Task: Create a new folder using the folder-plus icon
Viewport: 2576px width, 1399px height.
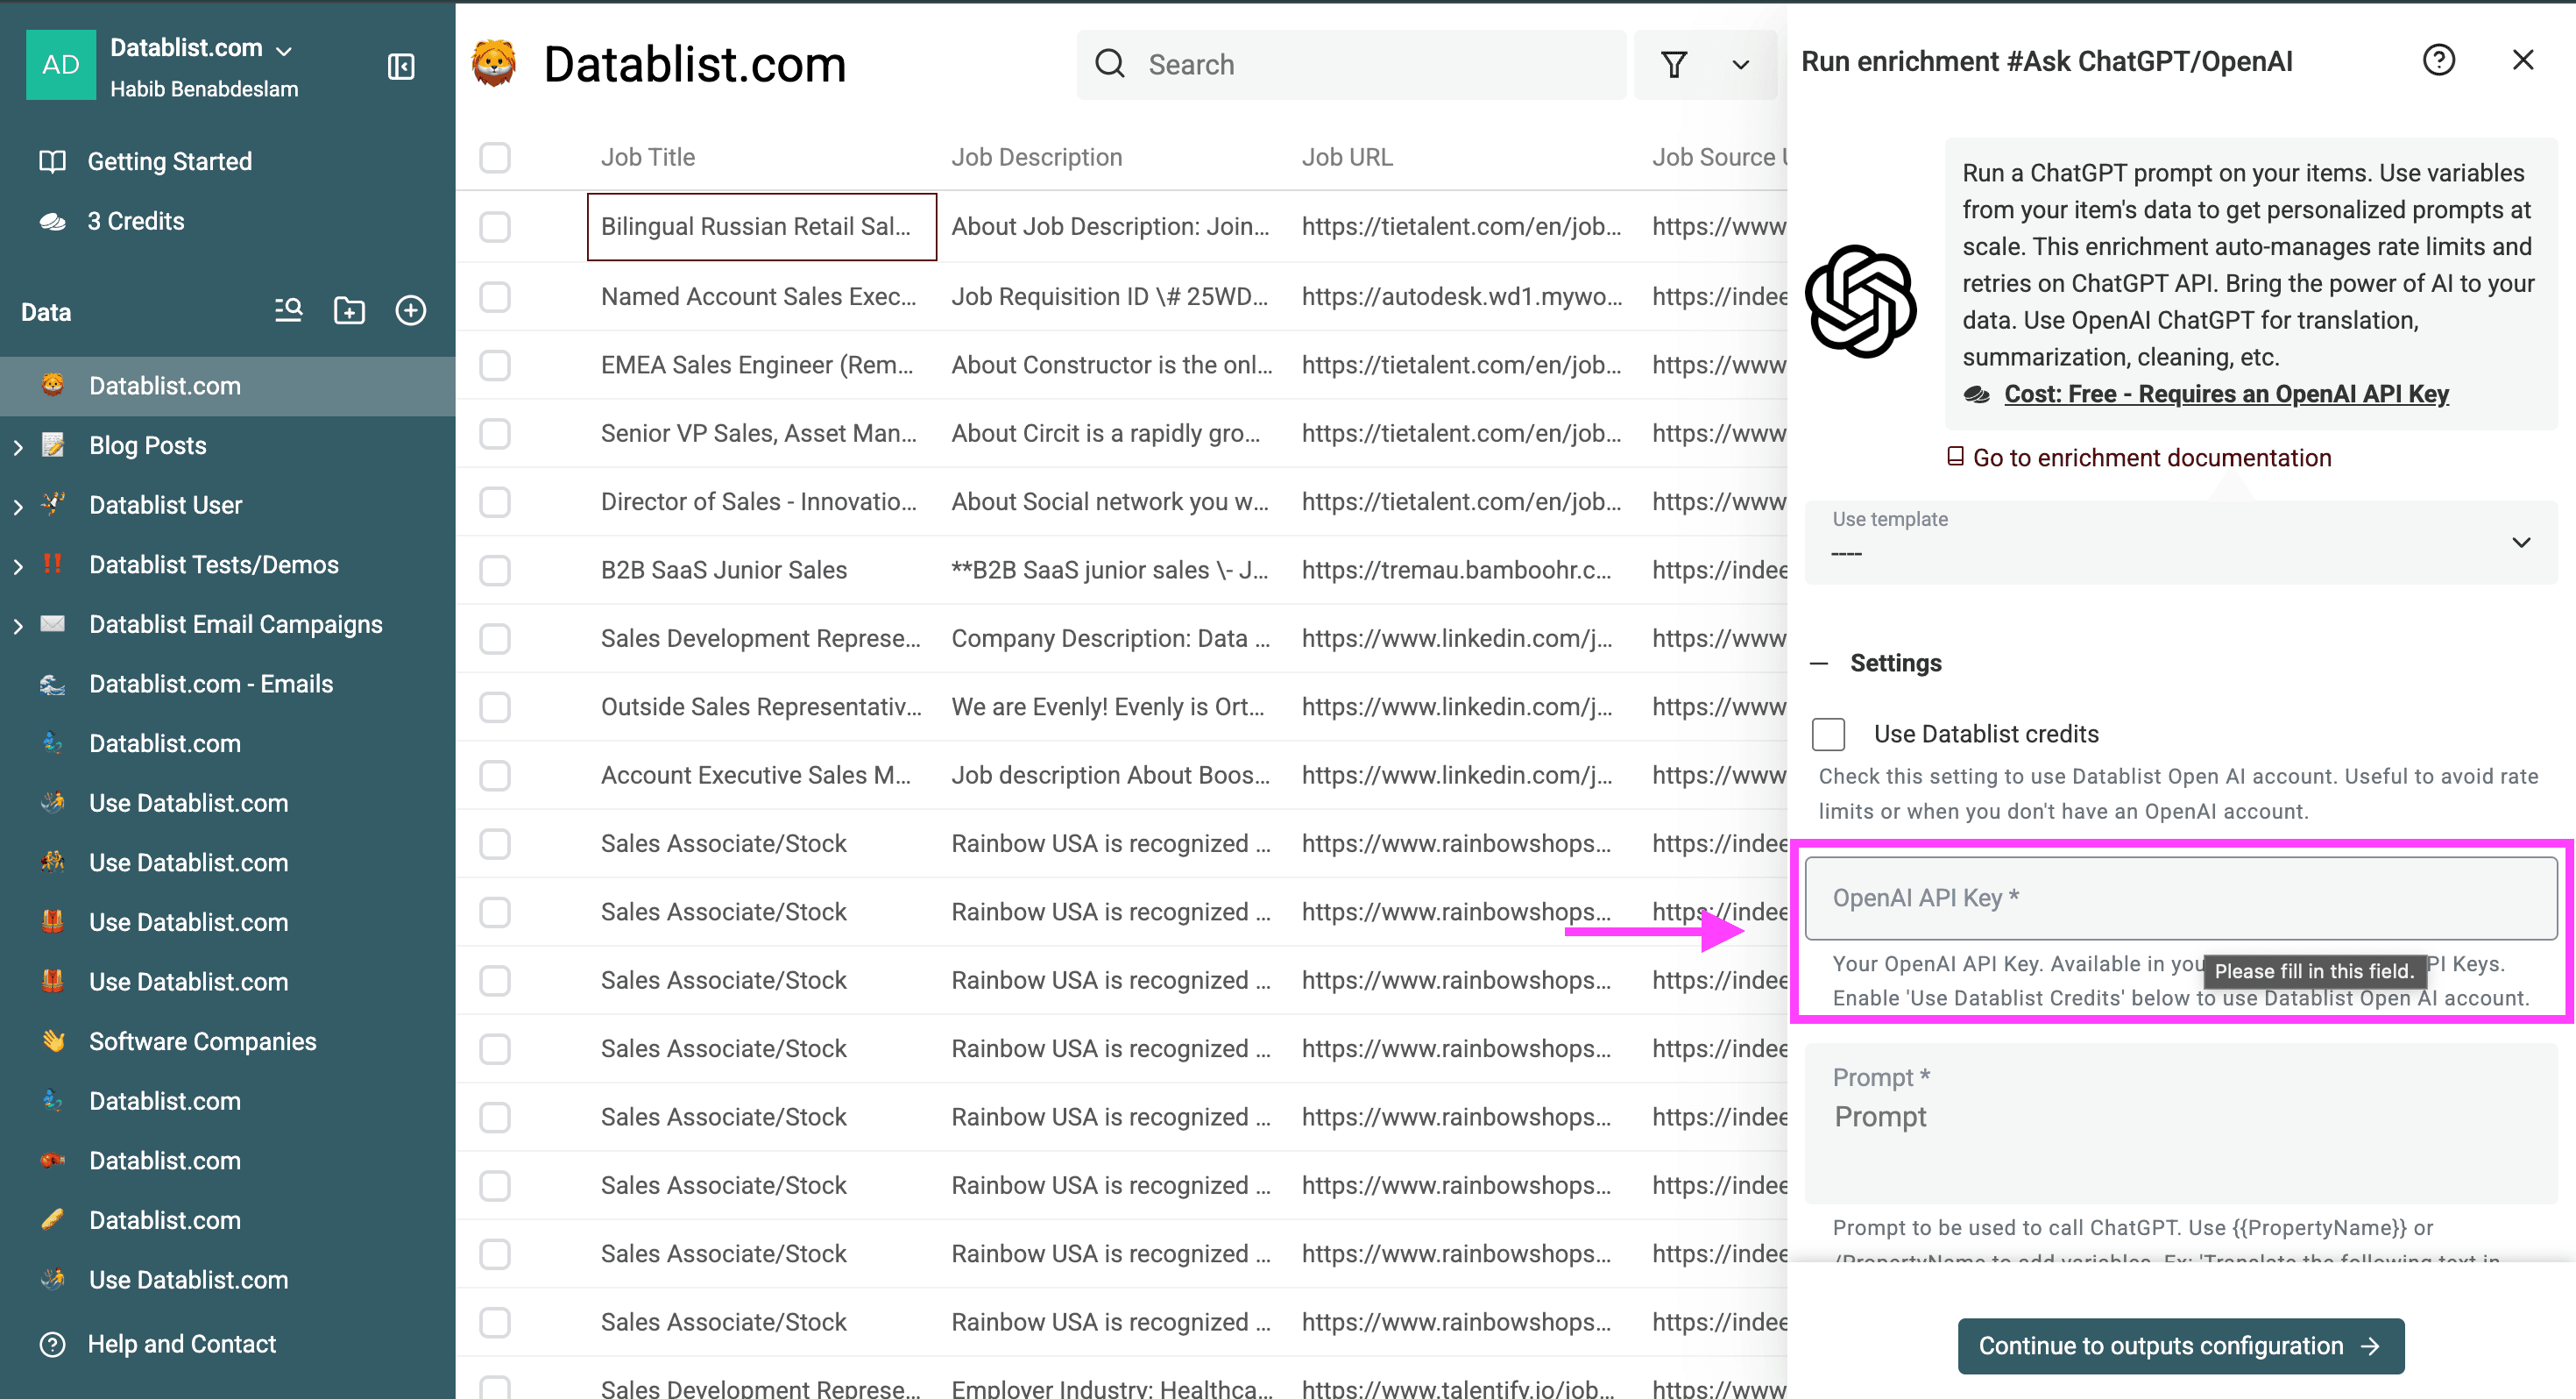Action: click(x=349, y=310)
